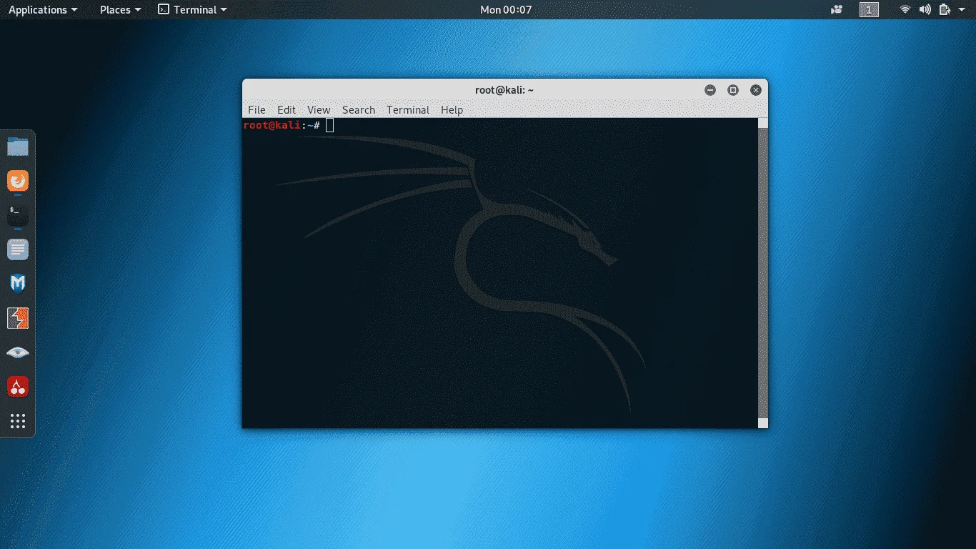Image resolution: width=976 pixels, height=549 pixels.
Task: Click the clock showing Mon 00:07
Action: click(506, 9)
